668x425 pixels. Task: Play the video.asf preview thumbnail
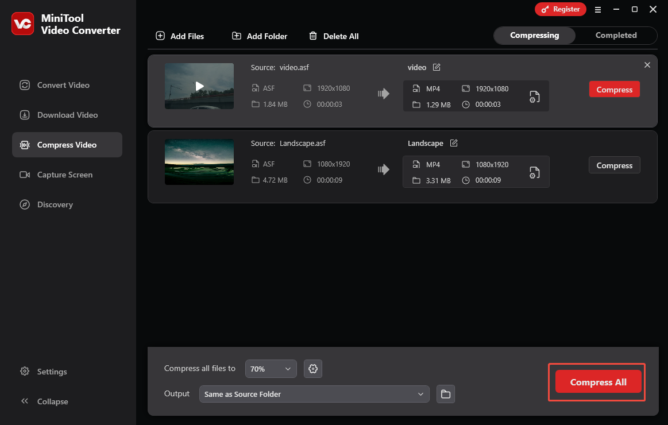point(199,86)
